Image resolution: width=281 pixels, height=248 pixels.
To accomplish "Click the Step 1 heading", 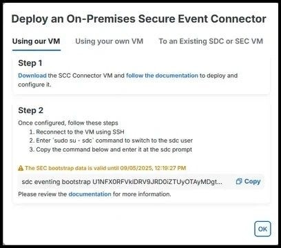I will pos(30,63).
